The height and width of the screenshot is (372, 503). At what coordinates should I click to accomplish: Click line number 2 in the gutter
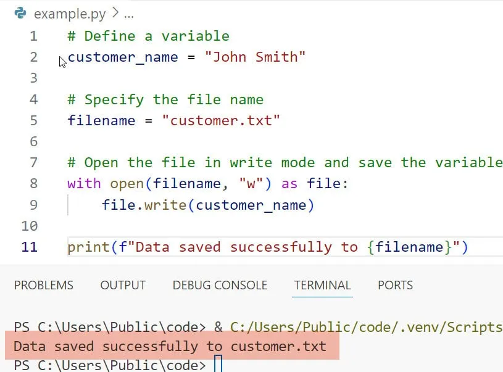33,57
